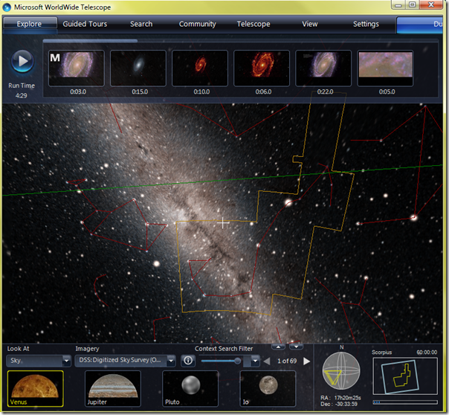Select the Pluto thumbnail
Screen dimensions: 449x415
pos(190,389)
